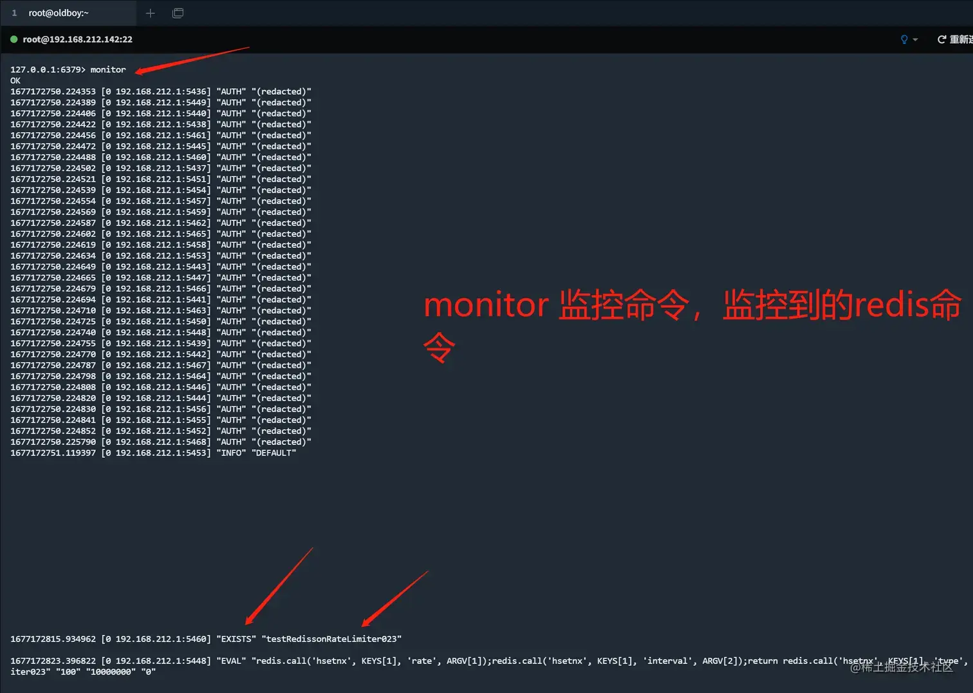
Task: Click the reconnect circular-arrow icon
Action: 941,39
